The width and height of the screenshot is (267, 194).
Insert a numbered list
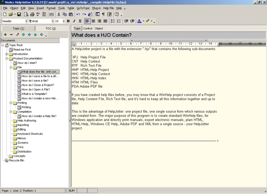pos(119,21)
